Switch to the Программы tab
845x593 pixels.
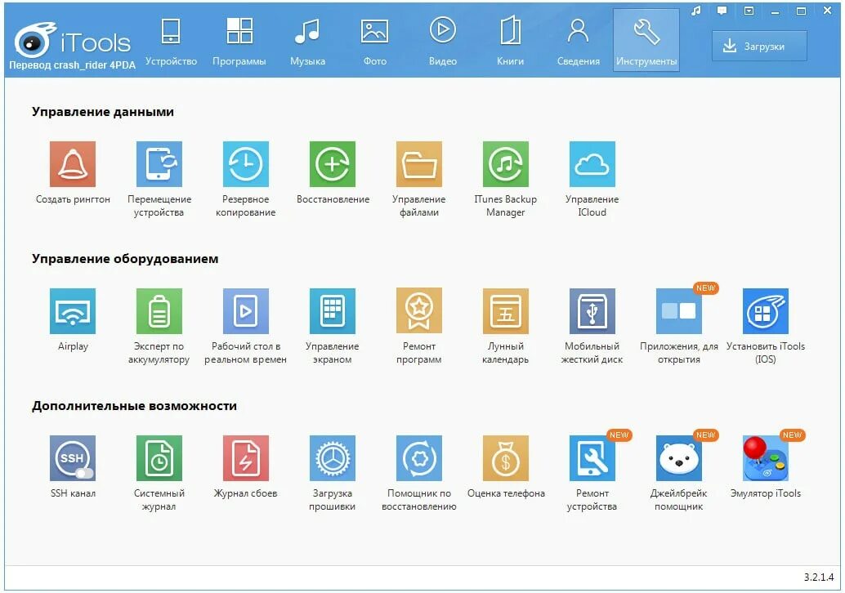click(239, 41)
